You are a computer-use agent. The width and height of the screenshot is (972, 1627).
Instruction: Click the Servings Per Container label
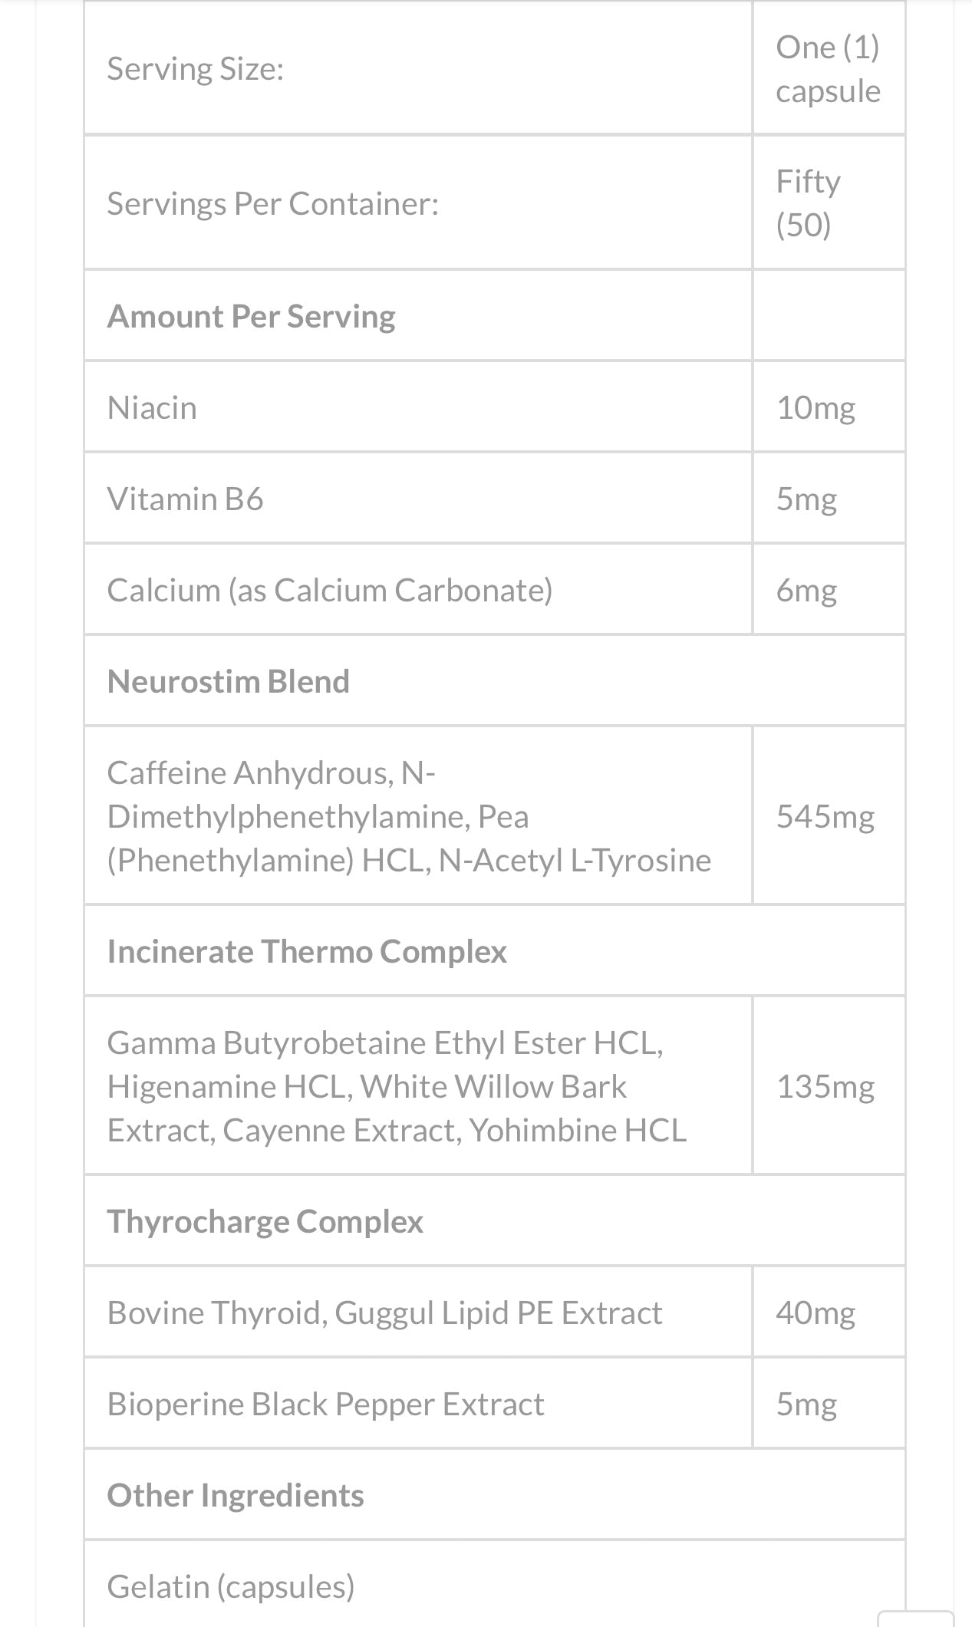(x=272, y=203)
